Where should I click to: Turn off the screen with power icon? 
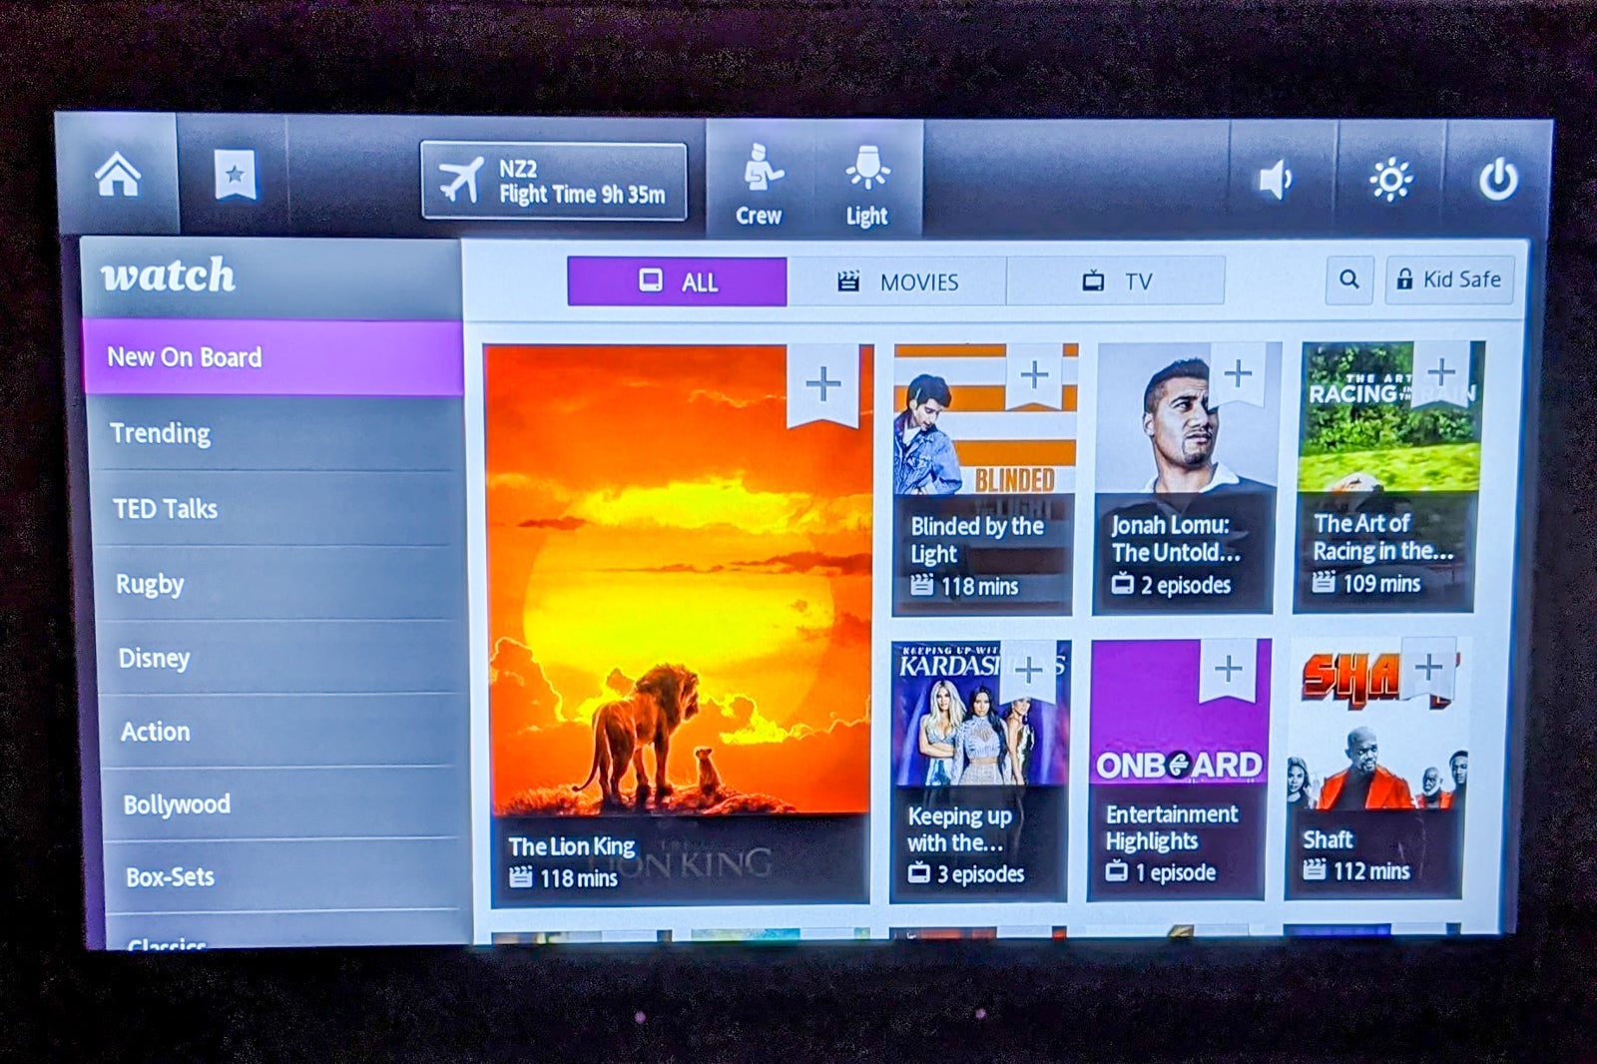click(x=1497, y=181)
